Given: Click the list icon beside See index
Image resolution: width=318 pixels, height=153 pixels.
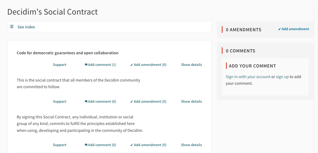Looking at the screenshot, I should click(x=11, y=26).
